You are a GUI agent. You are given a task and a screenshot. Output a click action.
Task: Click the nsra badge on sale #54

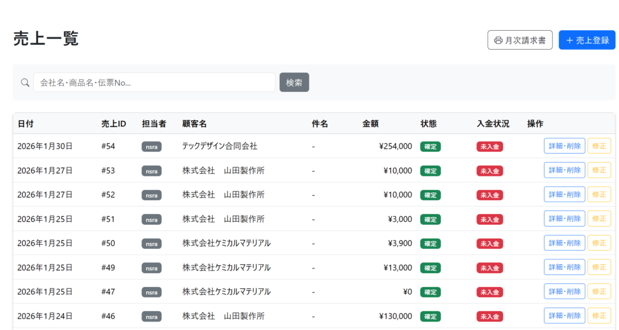[152, 146]
